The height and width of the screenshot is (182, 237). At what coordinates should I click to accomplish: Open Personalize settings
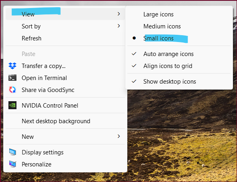[65, 164]
